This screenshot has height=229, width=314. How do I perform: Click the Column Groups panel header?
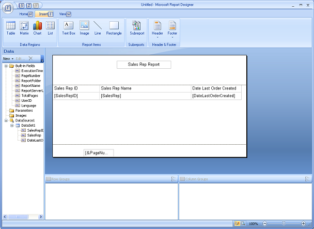coord(245,179)
